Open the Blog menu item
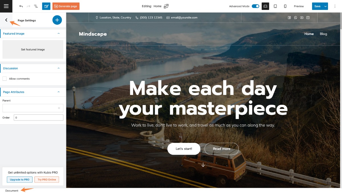This screenshot has width=342, height=193. pos(323,34)
